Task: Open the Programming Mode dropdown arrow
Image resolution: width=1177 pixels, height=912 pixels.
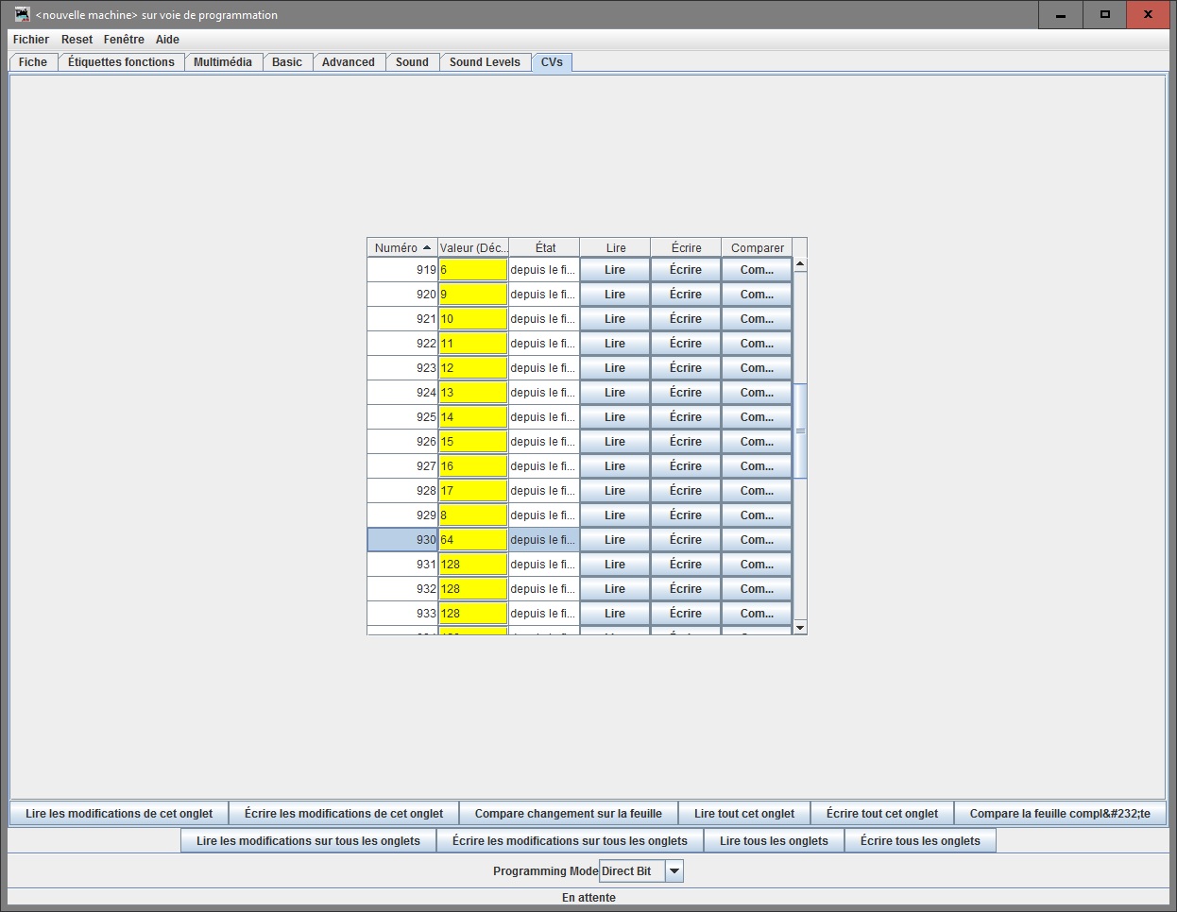Action: pyautogui.click(x=674, y=871)
